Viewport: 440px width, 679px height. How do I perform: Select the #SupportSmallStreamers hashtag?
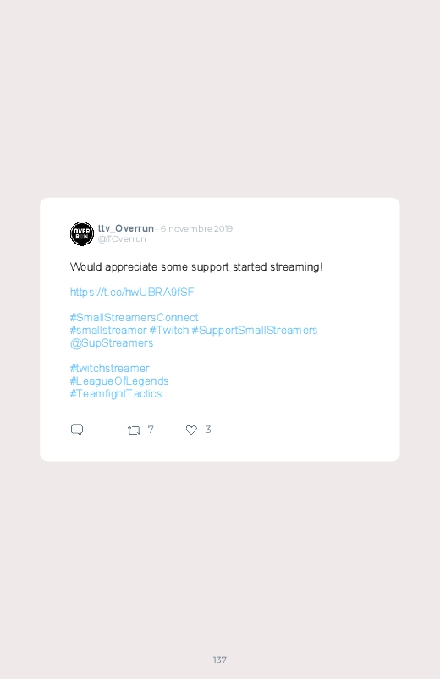(x=255, y=331)
